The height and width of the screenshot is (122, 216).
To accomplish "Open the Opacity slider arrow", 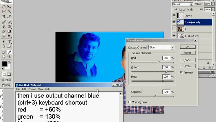I will coord(213,4).
